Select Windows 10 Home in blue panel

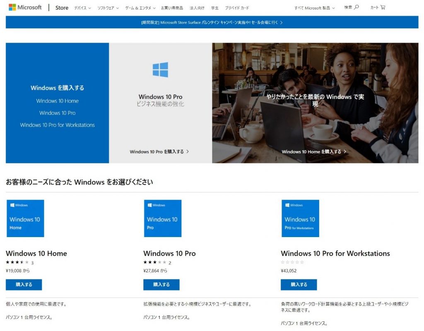(57, 101)
